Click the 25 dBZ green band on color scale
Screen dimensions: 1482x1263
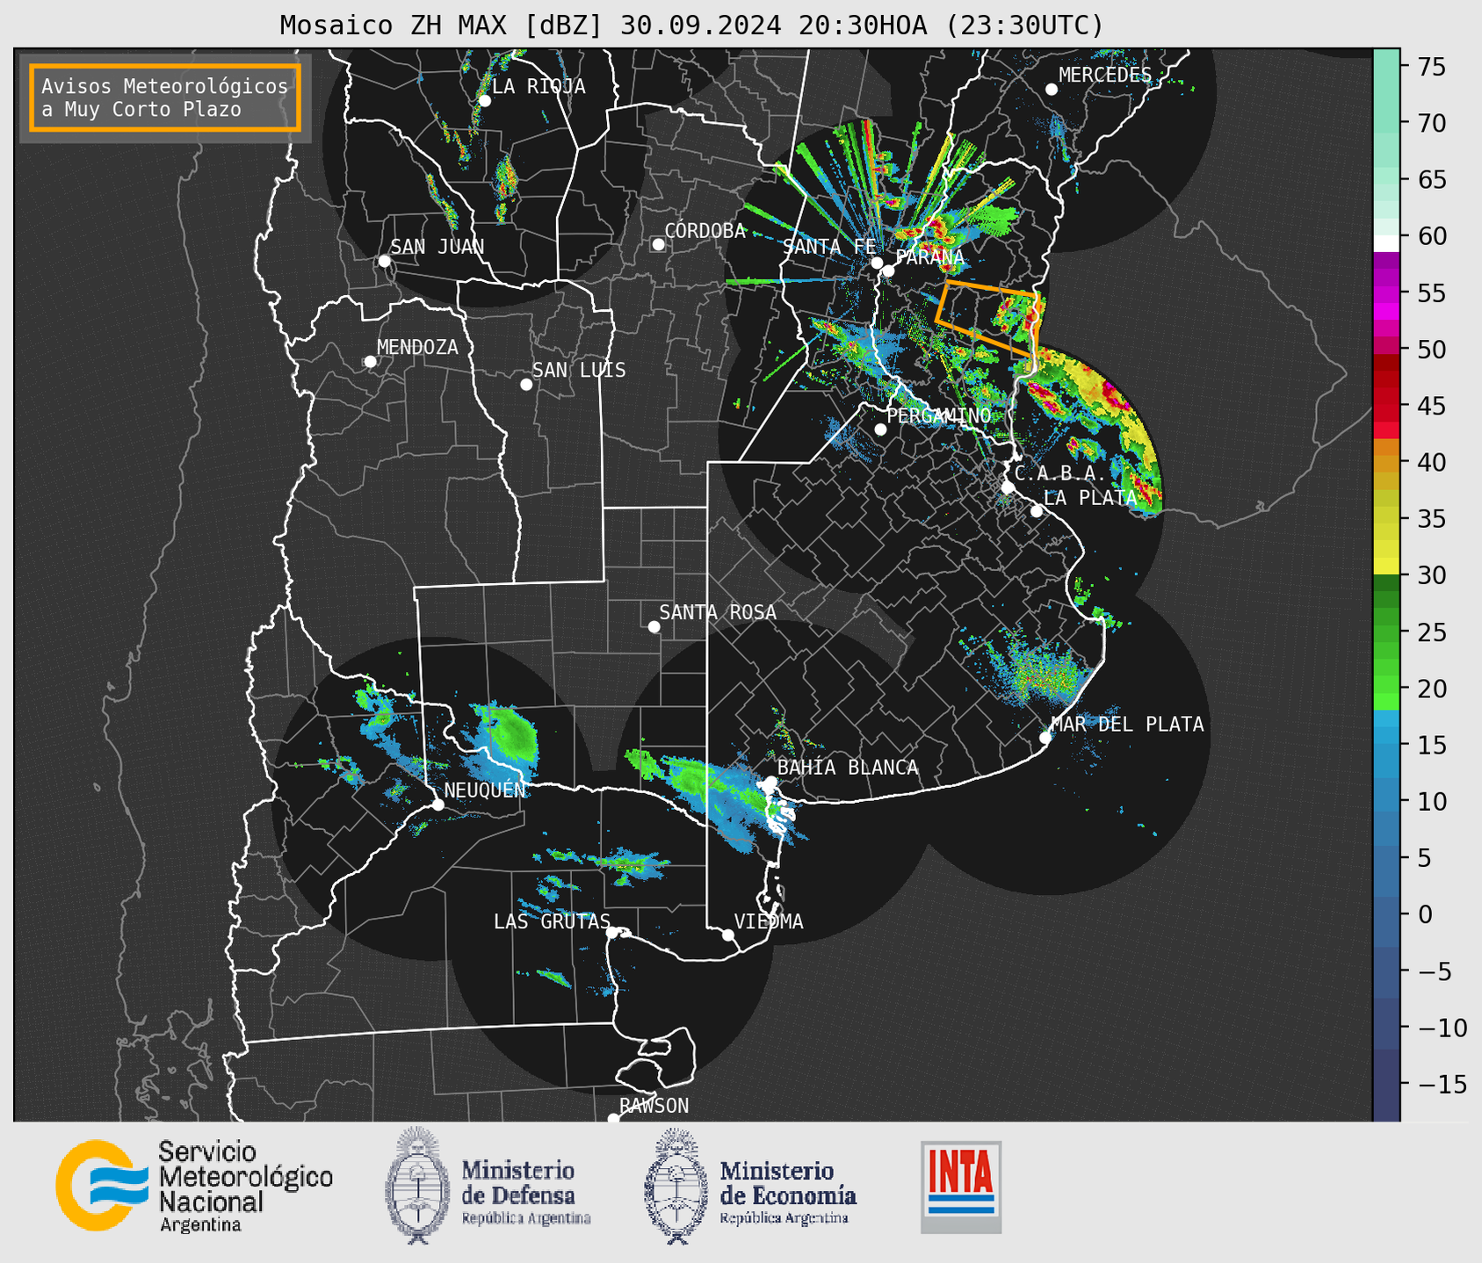1386,631
